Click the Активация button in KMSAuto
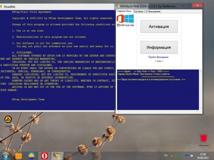The width and height of the screenshot is (214, 160). [x=159, y=27]
